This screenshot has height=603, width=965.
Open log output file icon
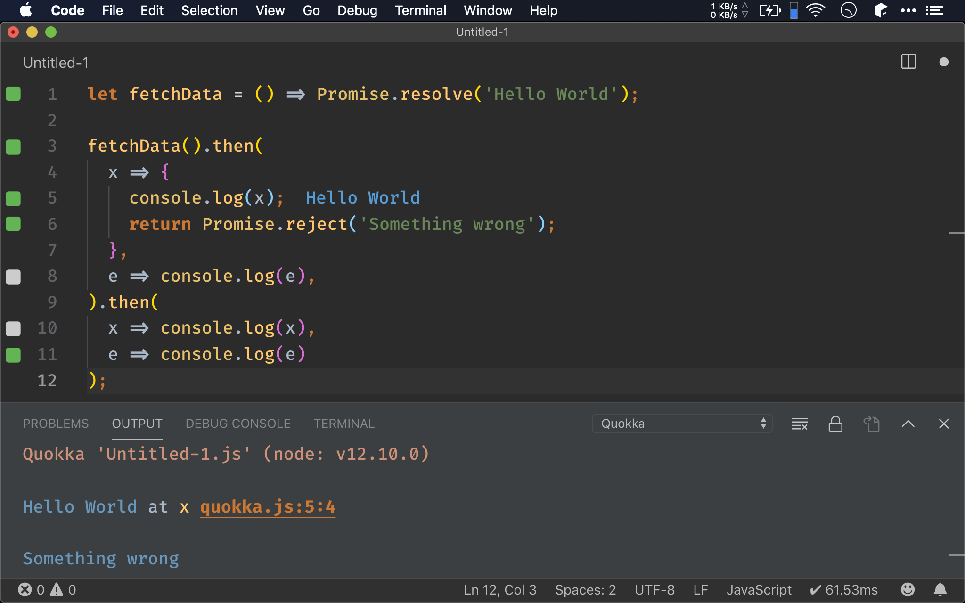(871, 424)
